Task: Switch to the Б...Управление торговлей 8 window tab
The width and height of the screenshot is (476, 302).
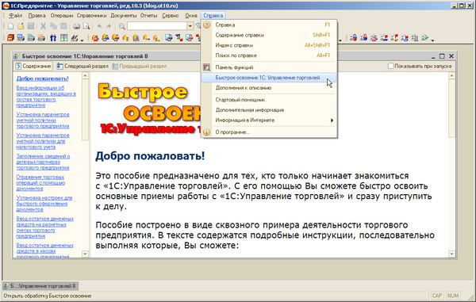Action: click(x=40, y=285)
